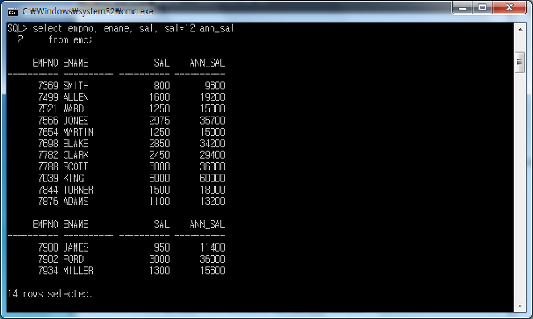533x319 pixels.
Task: Click employee number 7839
Action: pos(48,178)
